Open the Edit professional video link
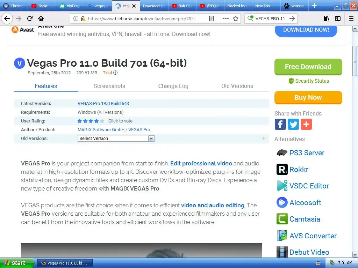 (x=201, y=163)
